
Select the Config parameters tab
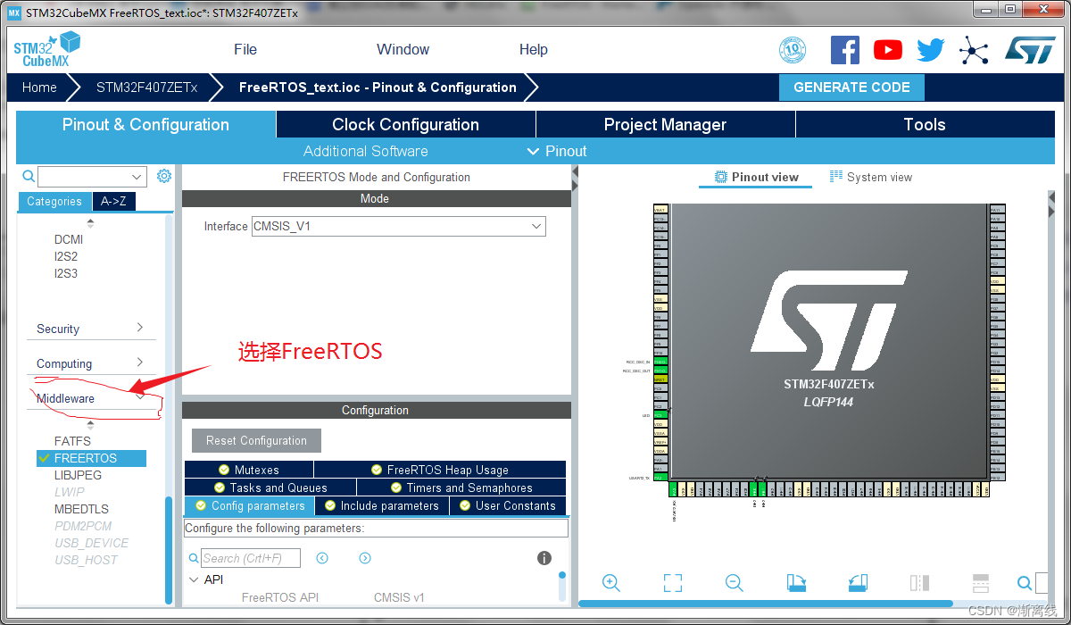pos(250,505)
